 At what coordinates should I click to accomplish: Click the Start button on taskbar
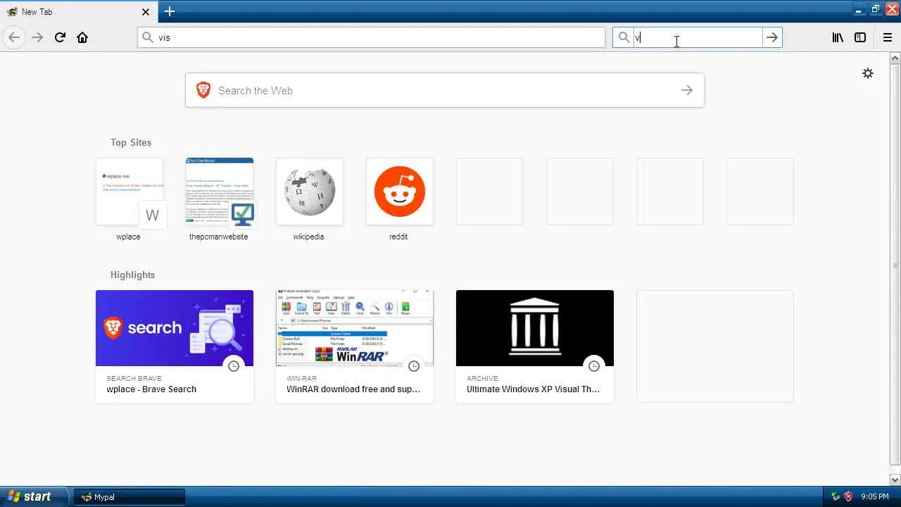(x=34, y=496)
